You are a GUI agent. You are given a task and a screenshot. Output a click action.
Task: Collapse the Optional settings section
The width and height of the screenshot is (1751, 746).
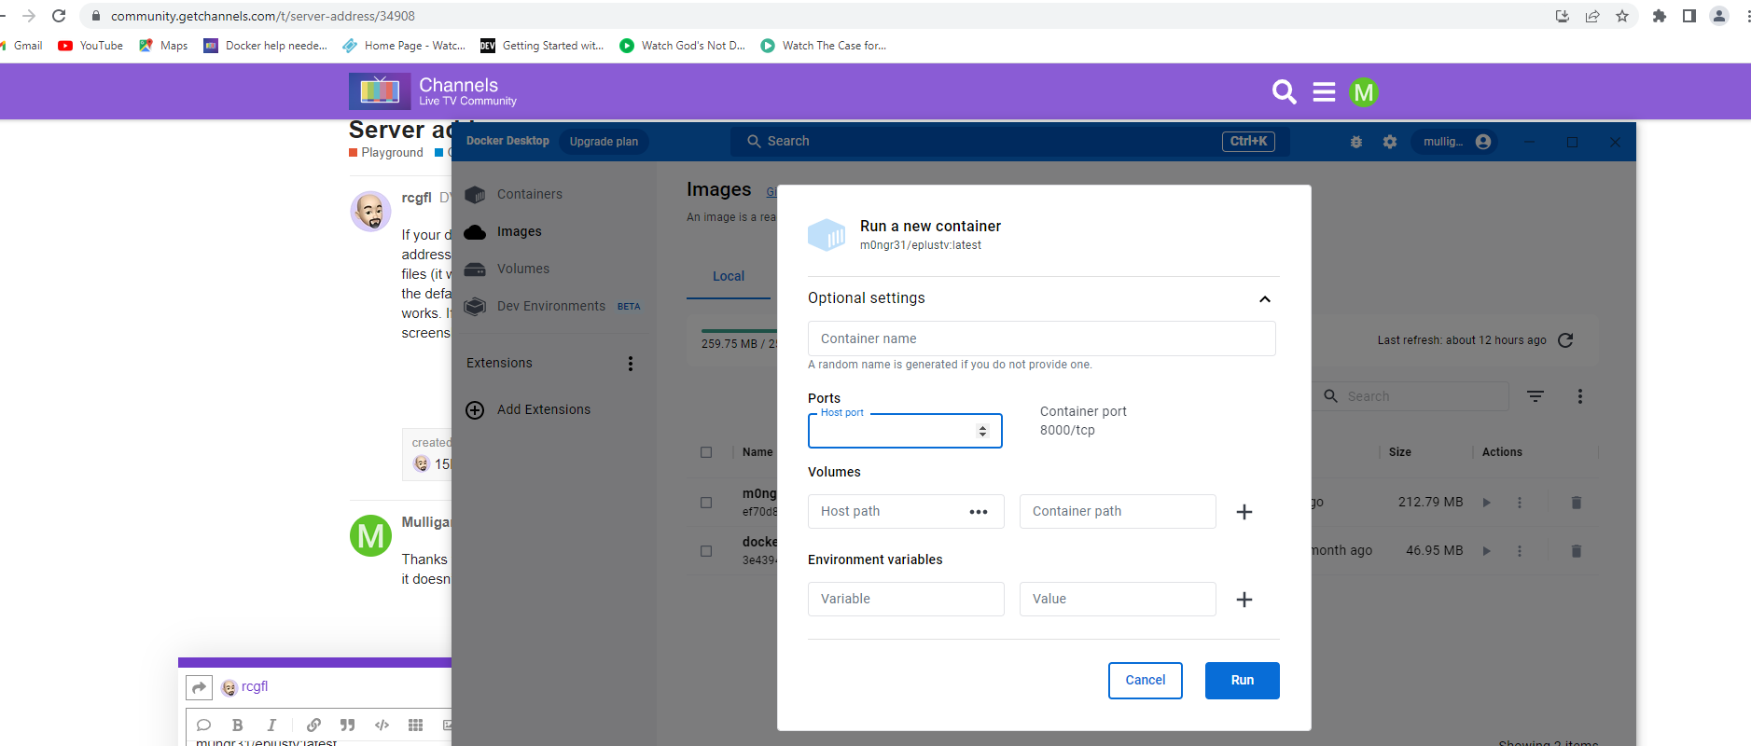click(x=1264, y=299)
